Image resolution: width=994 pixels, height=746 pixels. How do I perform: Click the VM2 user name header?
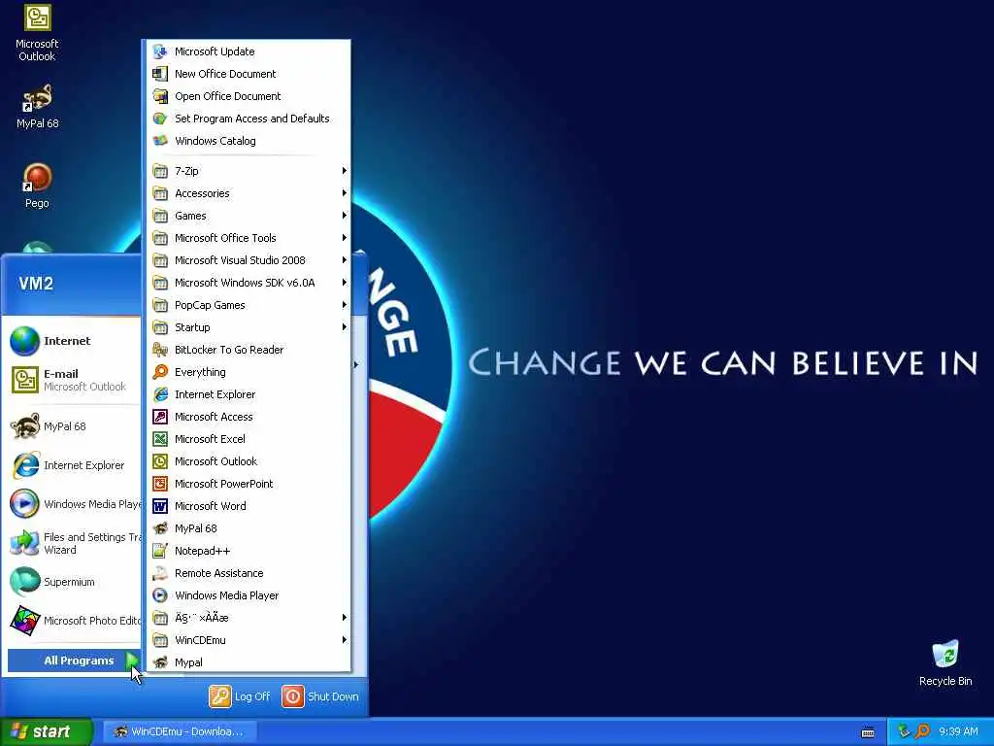point(36,283)
